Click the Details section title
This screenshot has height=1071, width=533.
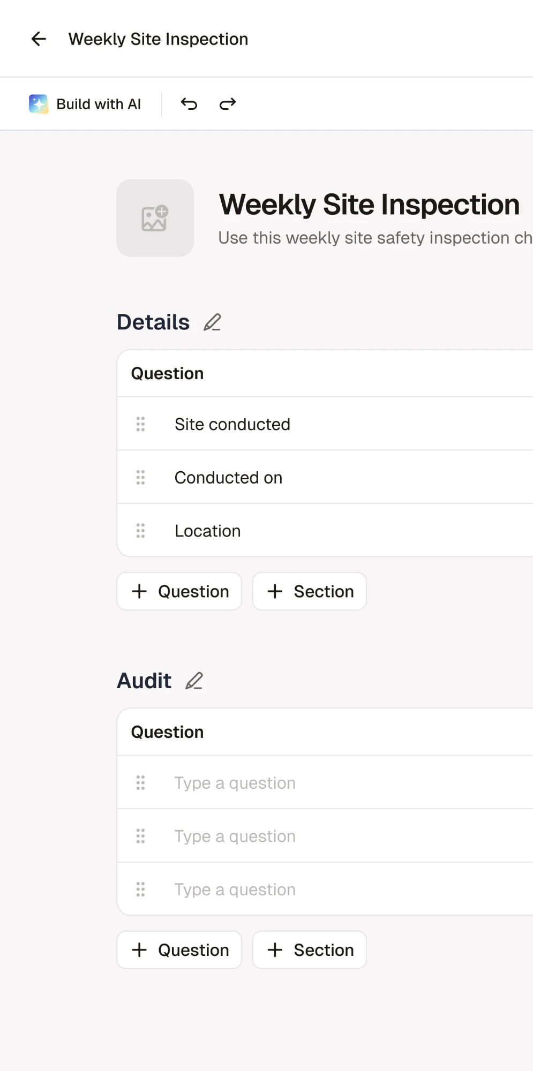coord(153,322)
